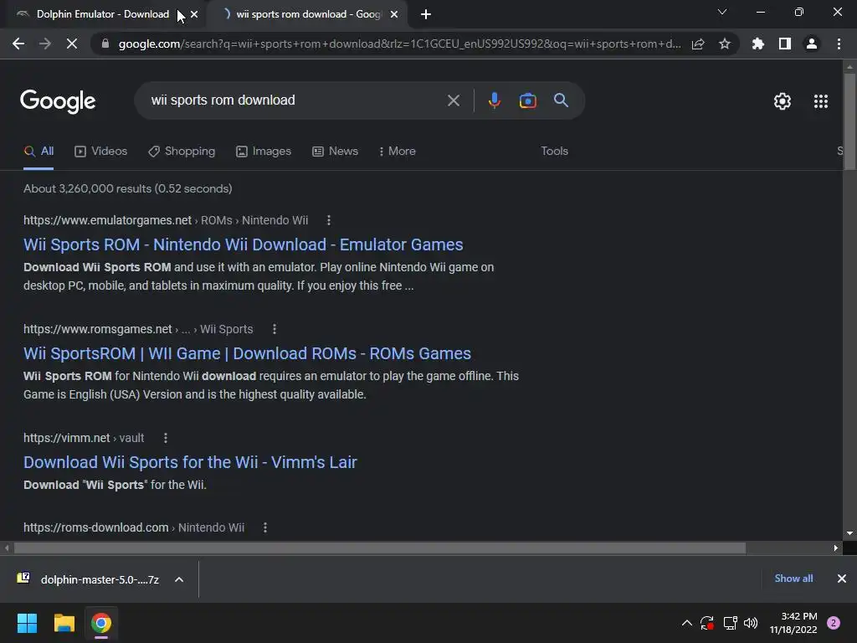Click the horizontal scrollbar thumb
Viewport: 857px width, 643px height.
(x=380, y=548)
